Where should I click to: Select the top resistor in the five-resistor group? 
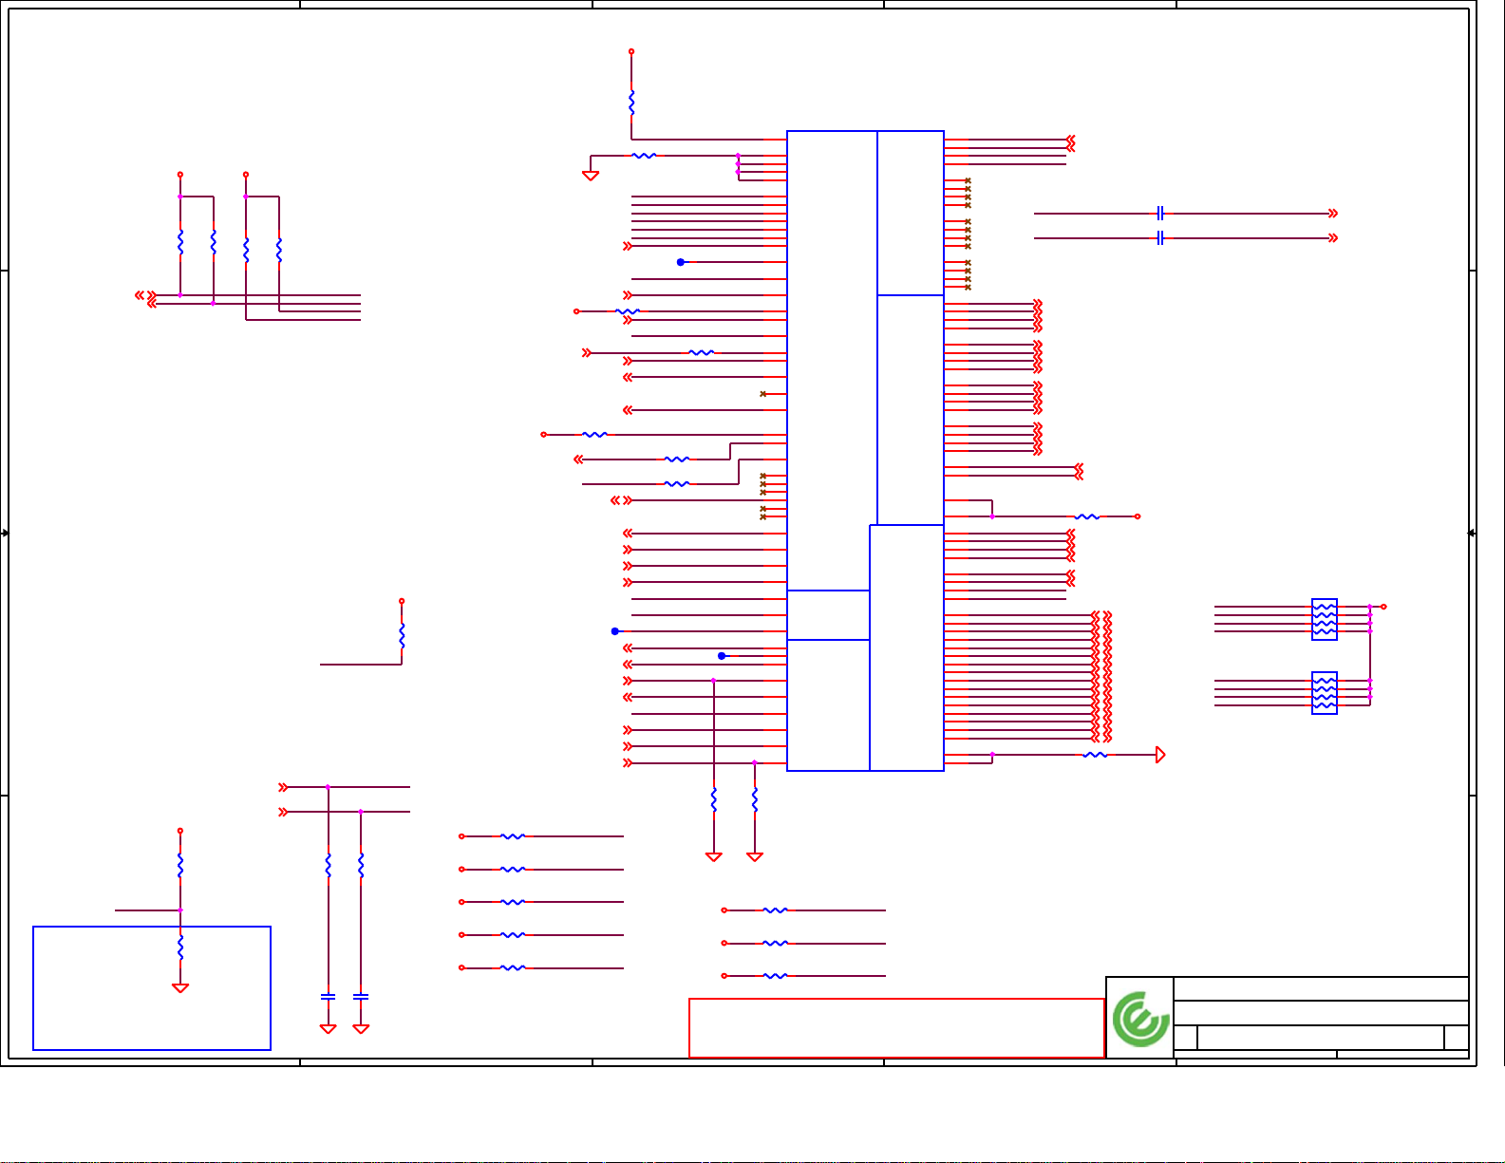tap(513, 836)
